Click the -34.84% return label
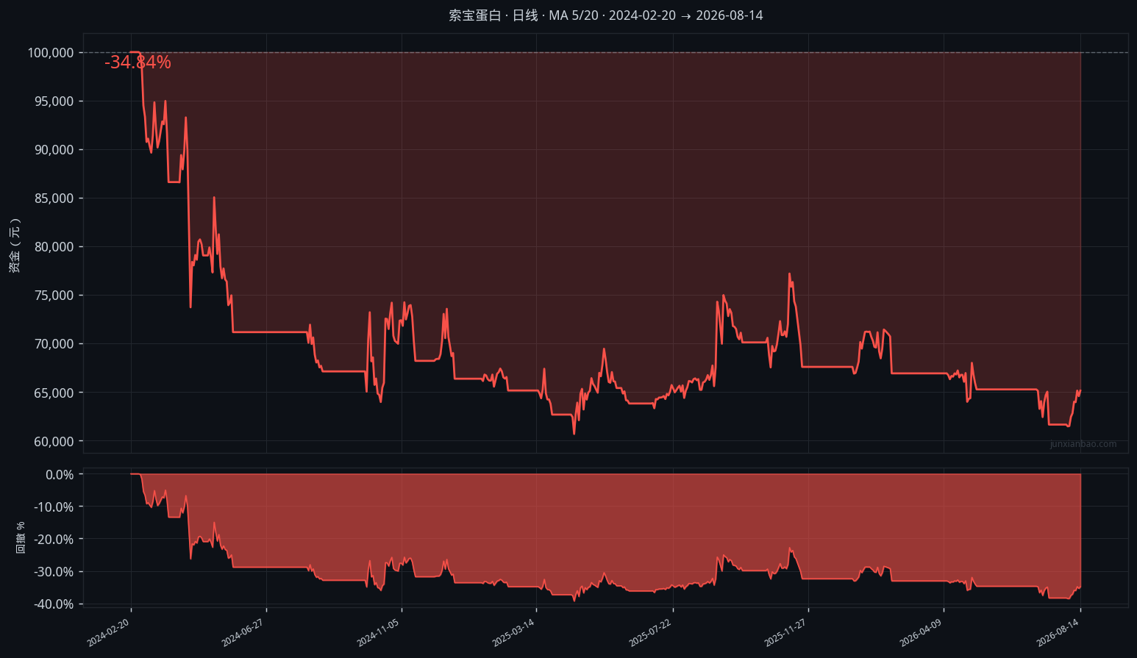Screen dimensions: 1137x658 (138, 62)
